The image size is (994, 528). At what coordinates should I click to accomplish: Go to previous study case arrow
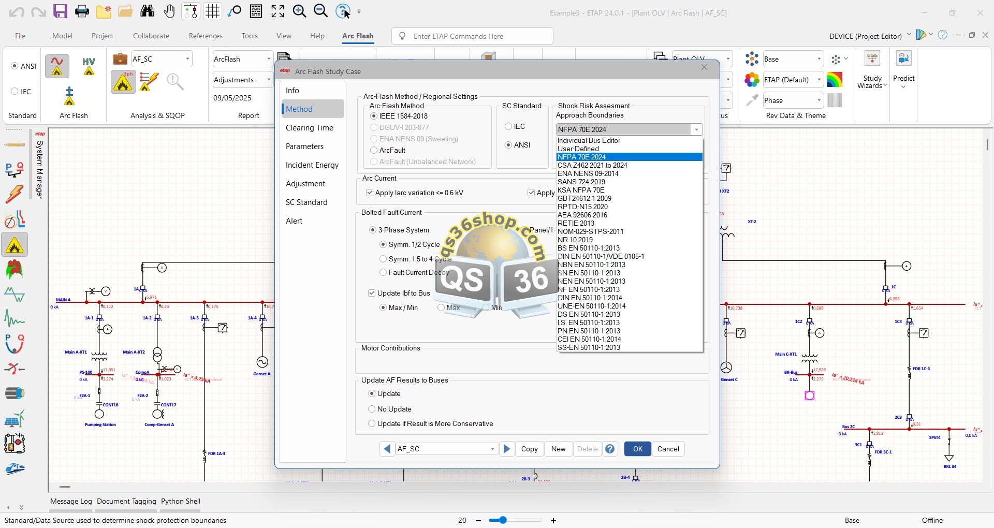[387, 449]
